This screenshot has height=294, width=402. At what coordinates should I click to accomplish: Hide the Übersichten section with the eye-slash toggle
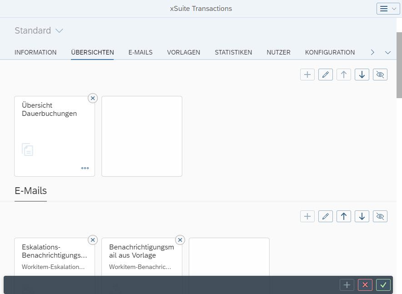380,74
